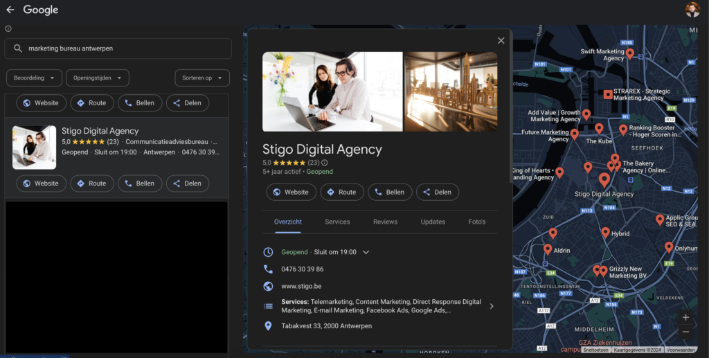Click the Swift Marketing Agency map pin

pyautogui.click(x=630, y=54)
